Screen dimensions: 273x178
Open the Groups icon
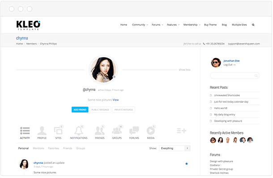(117, 130)
